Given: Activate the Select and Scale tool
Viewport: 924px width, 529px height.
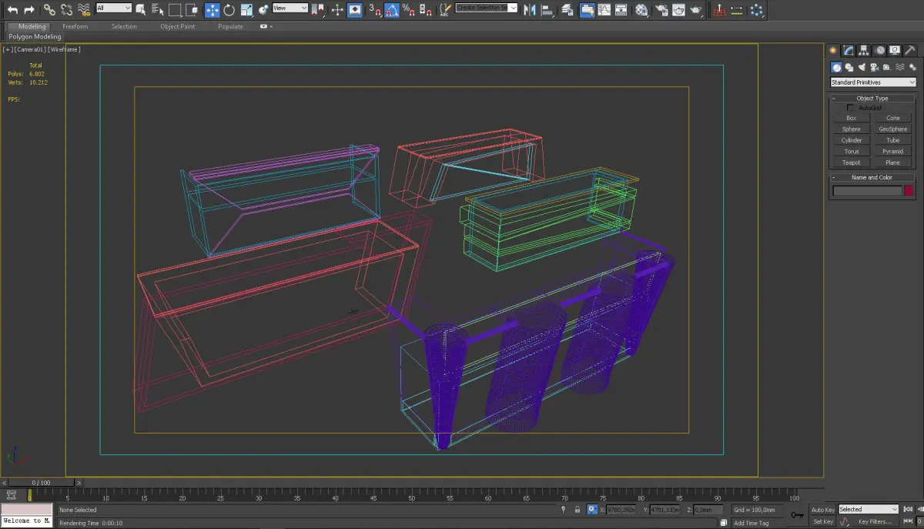Looking at the screenshot, I should 246,10.
